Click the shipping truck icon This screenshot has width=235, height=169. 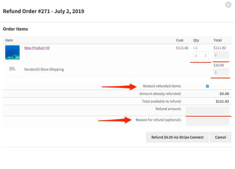12,69
